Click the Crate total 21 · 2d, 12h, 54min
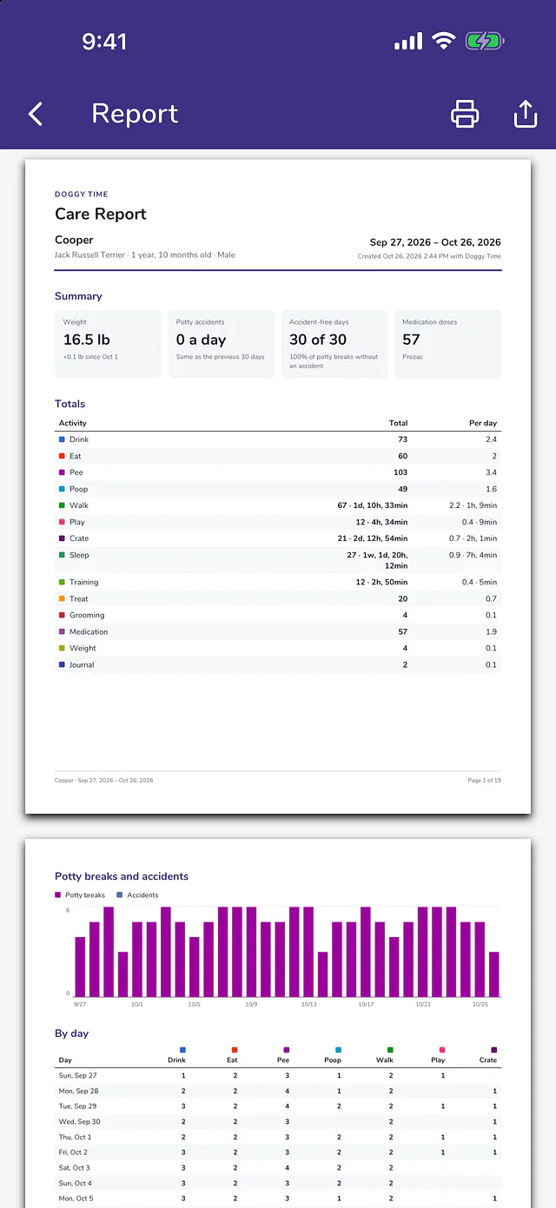 (373, 538)
